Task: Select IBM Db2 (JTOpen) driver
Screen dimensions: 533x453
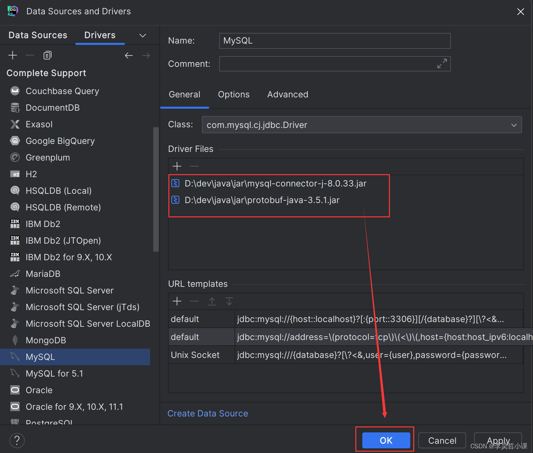Action: tap(75, 240)
